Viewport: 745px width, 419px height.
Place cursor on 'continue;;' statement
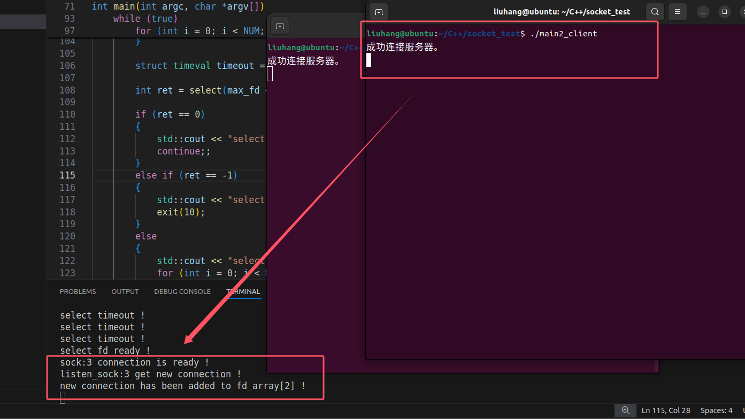pyautogui.click(x=183, y=151)
